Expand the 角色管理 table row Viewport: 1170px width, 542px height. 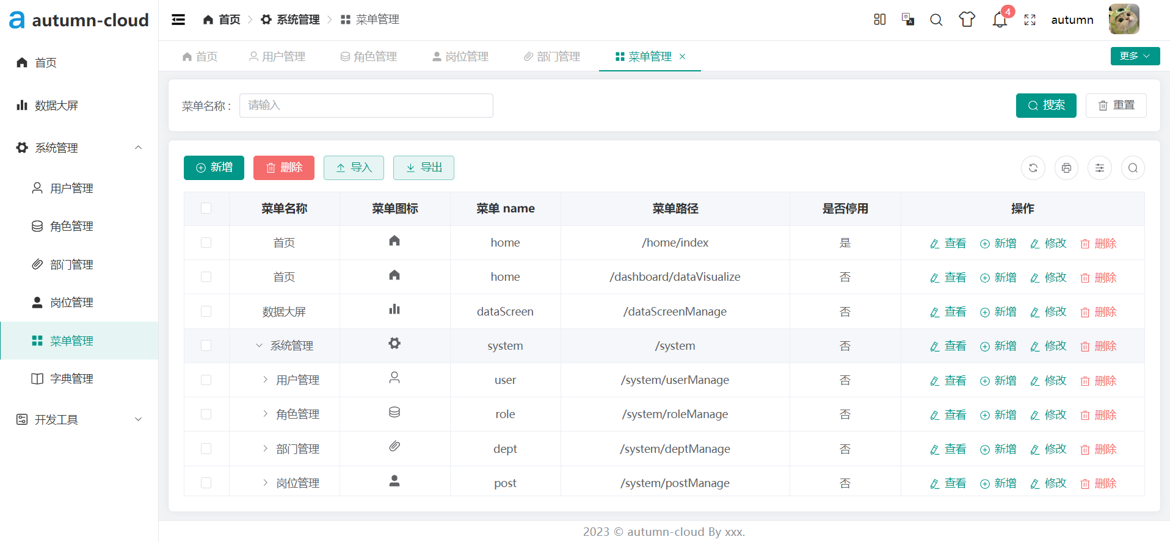coord(265,414)
